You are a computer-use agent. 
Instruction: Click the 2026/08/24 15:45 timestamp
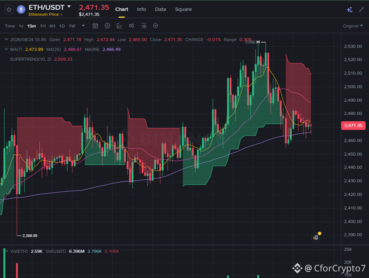coord(28,40)
